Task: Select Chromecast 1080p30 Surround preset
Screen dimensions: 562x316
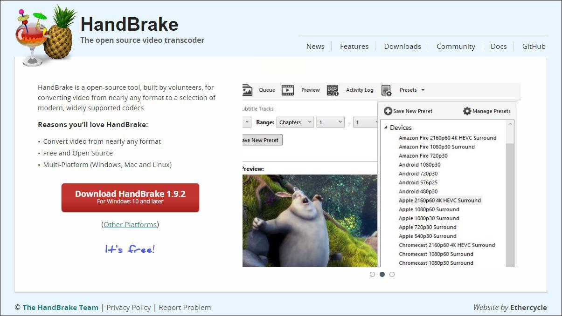Action: coord(436,263)
